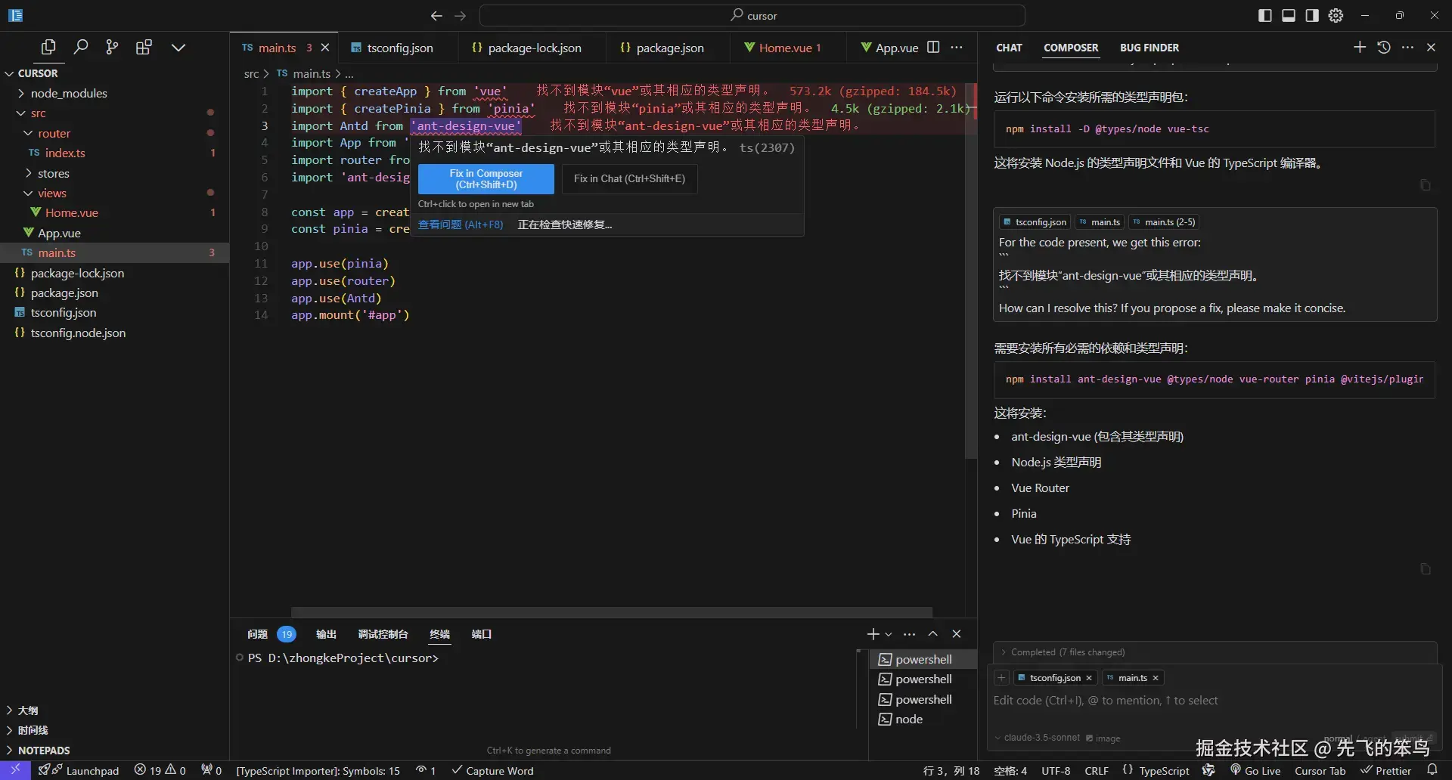The height and width of the screenshot is (780, 1452).
Task: Open the claude-3.5-sonnet model dropdown
Action: coord(1038,738)
